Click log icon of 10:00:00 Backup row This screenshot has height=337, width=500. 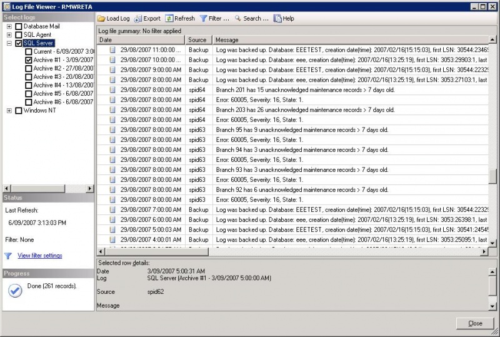(x=112, y=59)
